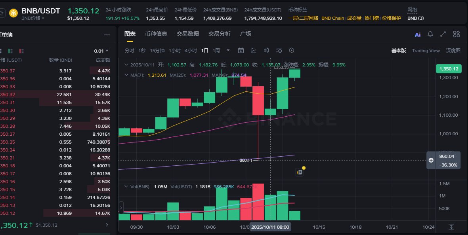Switch to the 广场 tab
468x235 pixels.
click(x=246, y=34)
